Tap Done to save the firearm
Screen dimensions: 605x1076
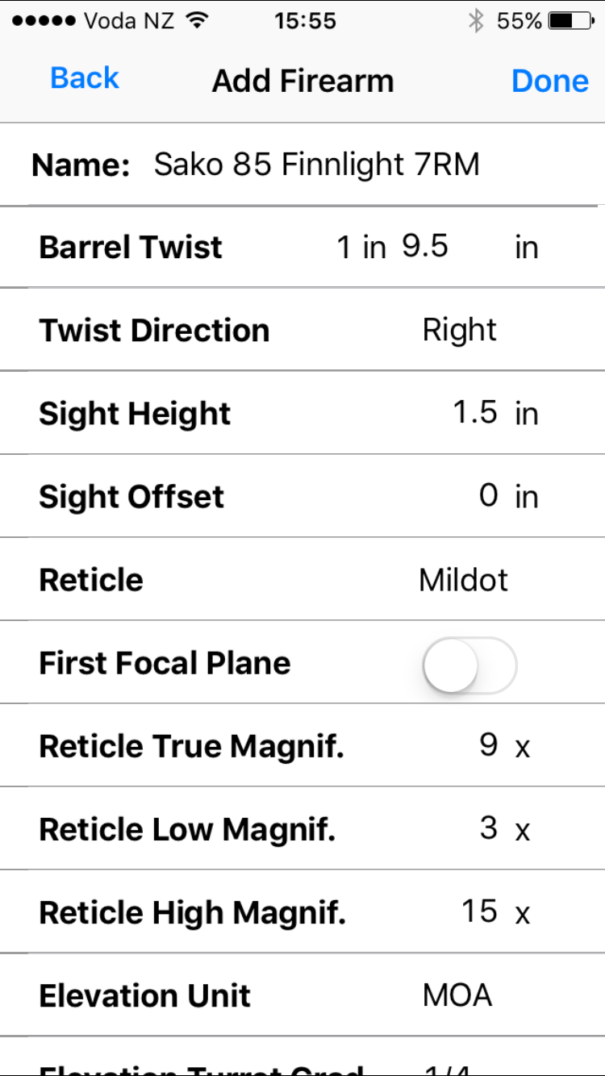(x=550, y=81)
